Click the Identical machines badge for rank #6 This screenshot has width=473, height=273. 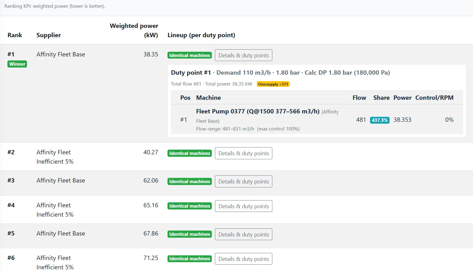click(190, 258)
